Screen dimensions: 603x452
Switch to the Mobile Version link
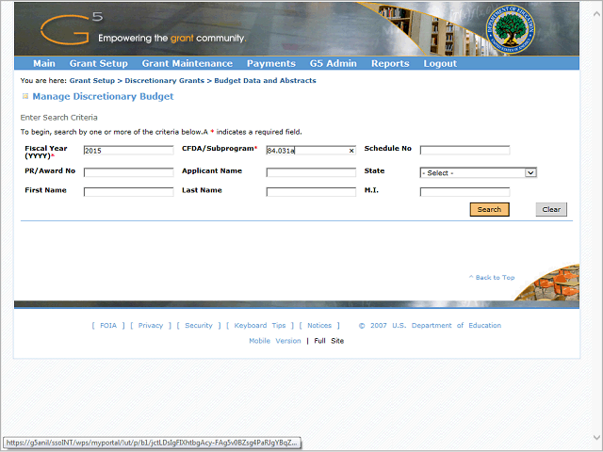pyautogui.click(x=274, y=341)
